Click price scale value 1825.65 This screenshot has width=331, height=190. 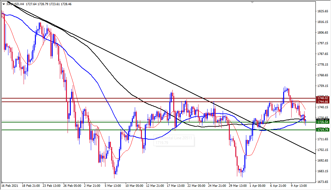click(x=323, y=11)
